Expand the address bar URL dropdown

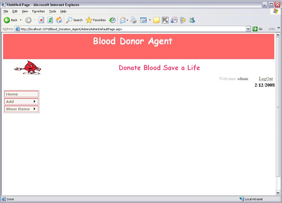pos(248,29)
